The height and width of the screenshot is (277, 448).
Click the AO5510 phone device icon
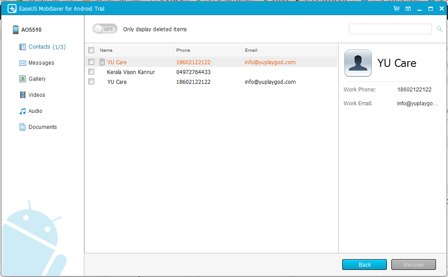[16, 30]
